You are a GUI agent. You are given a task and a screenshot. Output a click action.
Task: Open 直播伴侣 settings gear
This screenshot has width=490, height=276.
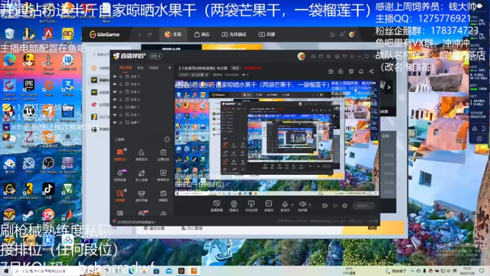345,205
